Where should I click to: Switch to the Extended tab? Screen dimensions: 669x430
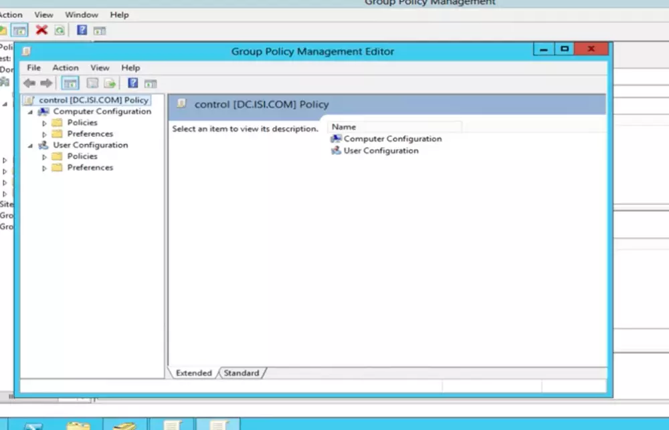(194, 373)
